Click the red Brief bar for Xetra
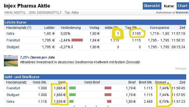This screenshot has width=189, height=107. [x=109, y=101]
